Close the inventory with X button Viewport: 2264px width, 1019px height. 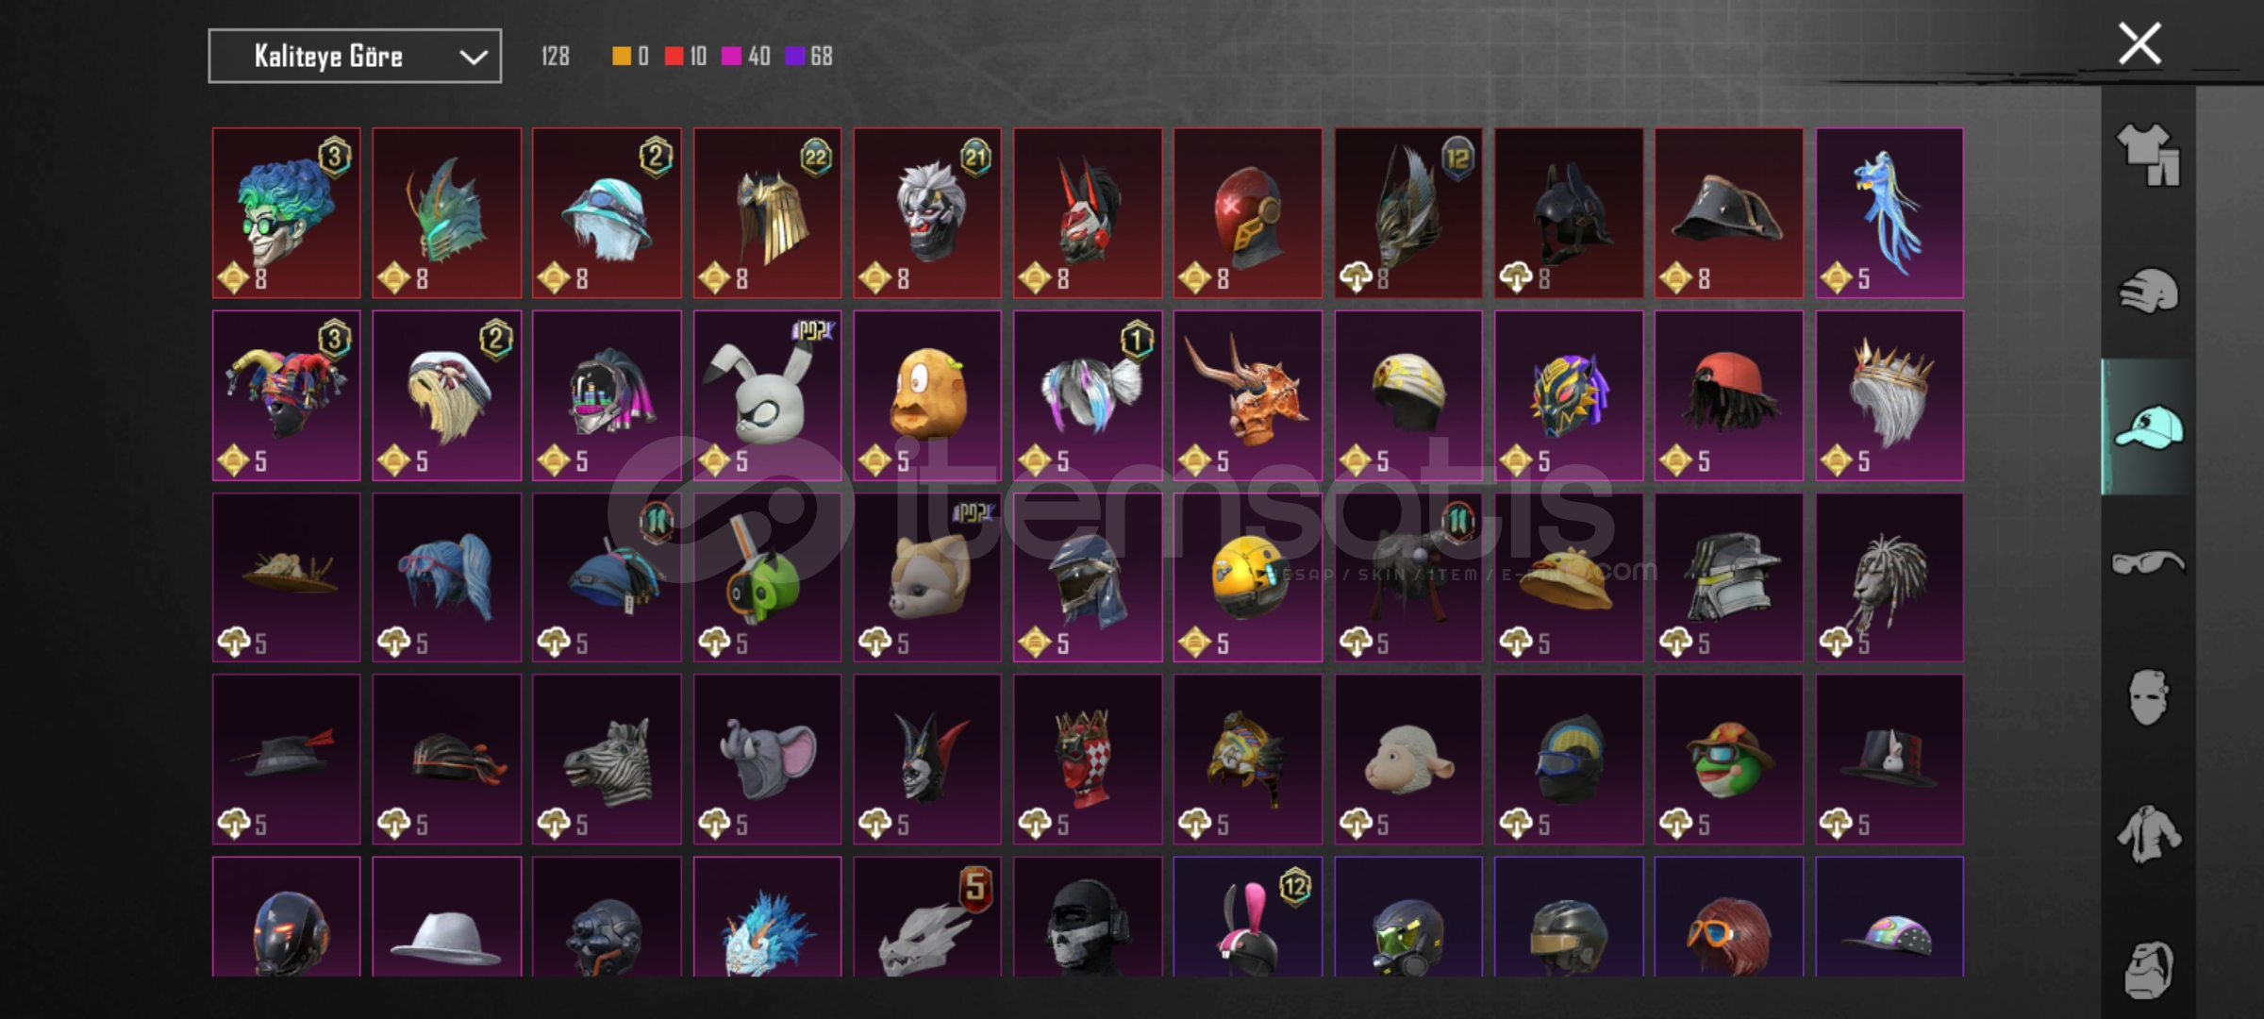(x=2139, y=43)
